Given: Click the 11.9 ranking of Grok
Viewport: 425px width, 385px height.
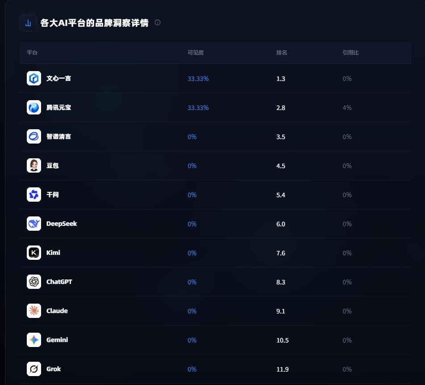Looking at the screenshot, I should point(283,369).
